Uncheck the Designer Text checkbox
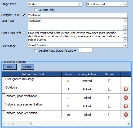The image size is (133, 128). coord(24,15)
